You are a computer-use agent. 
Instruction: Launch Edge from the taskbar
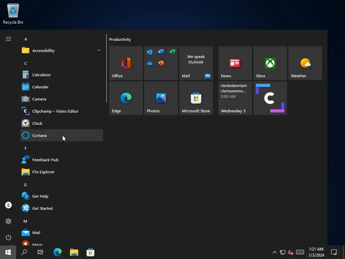tap(57, 252)
